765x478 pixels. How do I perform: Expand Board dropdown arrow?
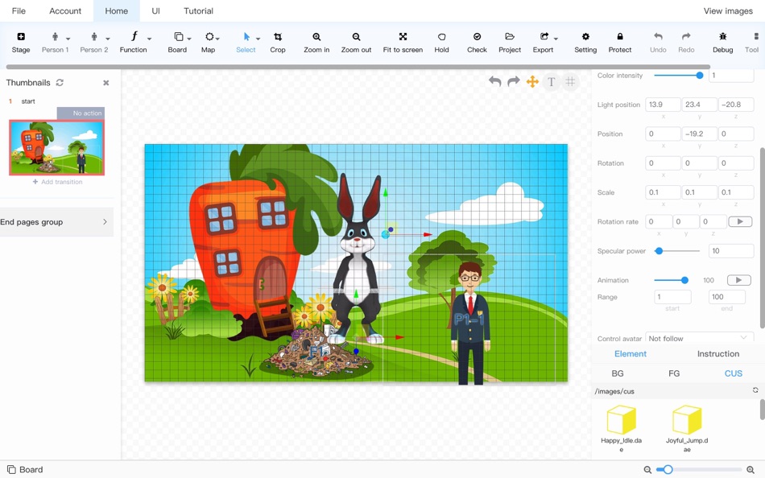point(189,39)
